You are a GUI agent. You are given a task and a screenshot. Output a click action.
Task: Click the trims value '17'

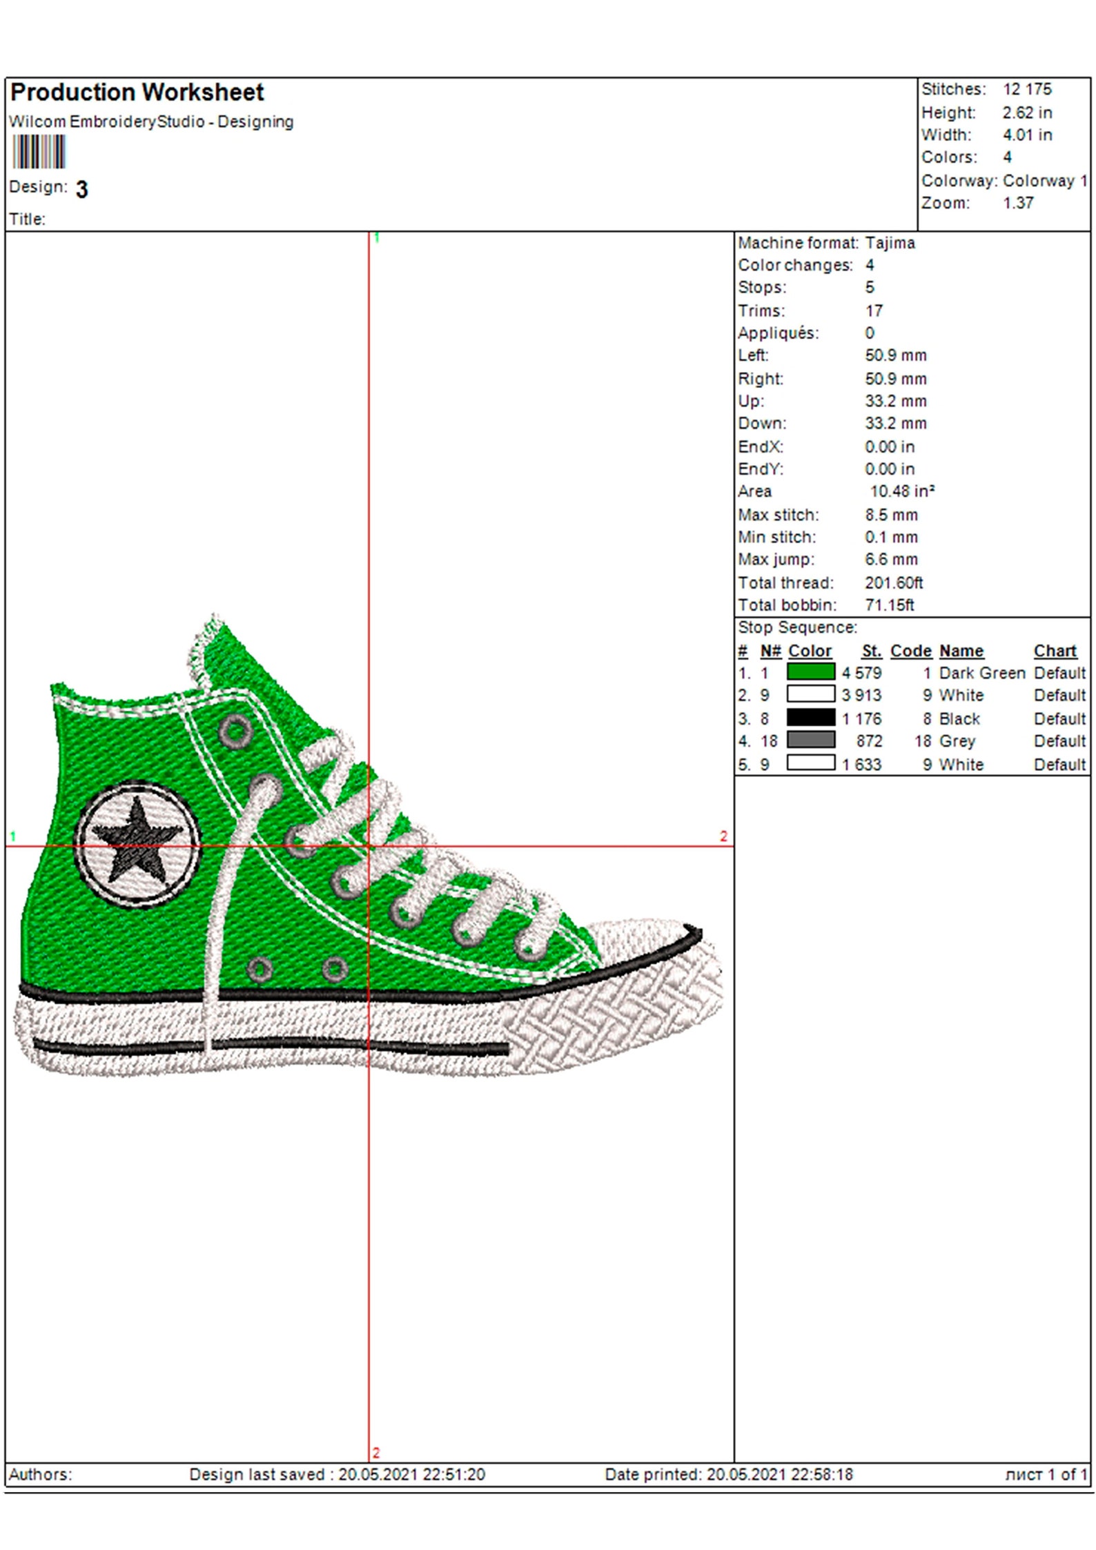click(x=874, y=311)
